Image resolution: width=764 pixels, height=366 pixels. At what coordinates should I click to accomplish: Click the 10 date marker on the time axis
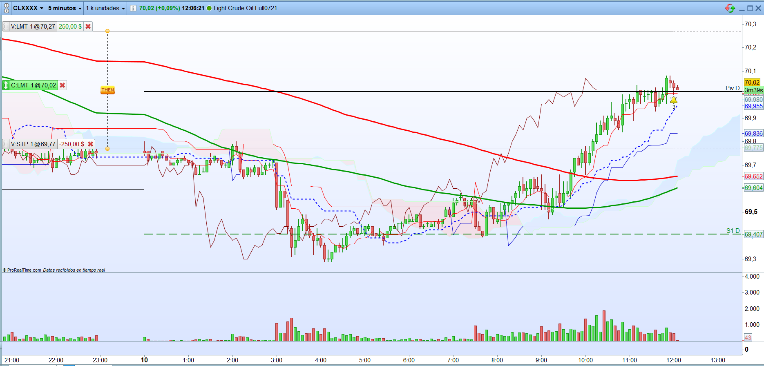144,360
